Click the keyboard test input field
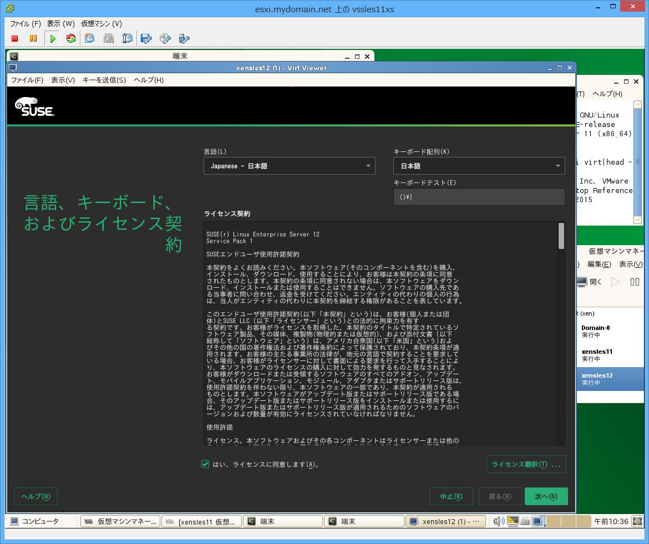This screenshot has width=649, height=544. pyautogui.click(x=479, y=197)
